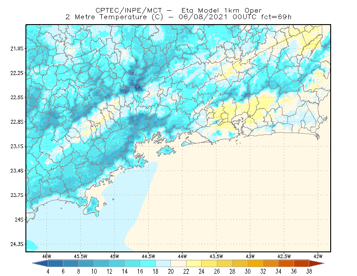Click the 42W longitude axis label
357x276 pixels.
[318, 256]
